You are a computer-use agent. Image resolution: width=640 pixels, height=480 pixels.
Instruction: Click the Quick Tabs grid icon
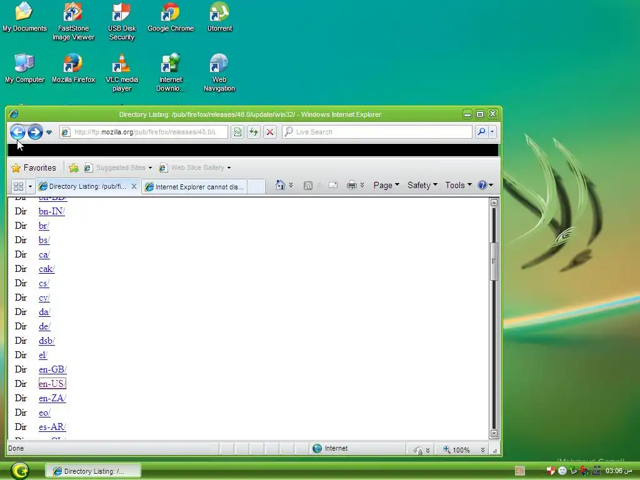click(18, 186)
